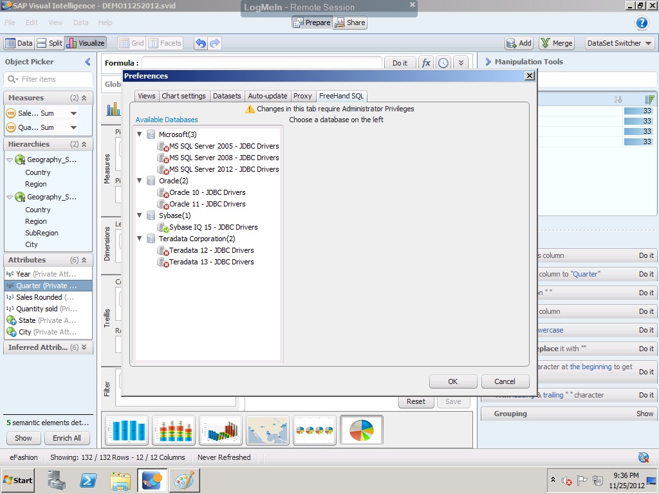Expand the Inferred Attributes section
The width and height of the screenshot is (659, 494).
point(84,347)
